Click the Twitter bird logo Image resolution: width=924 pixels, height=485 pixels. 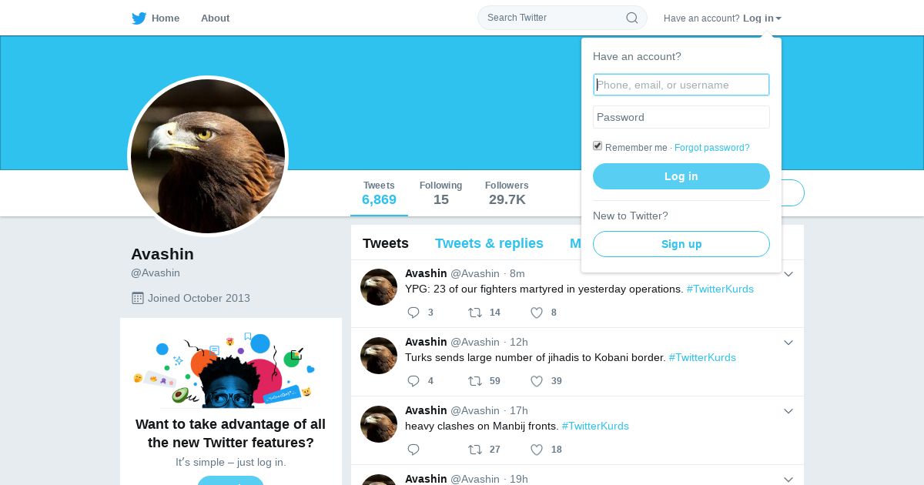[139, 18]
